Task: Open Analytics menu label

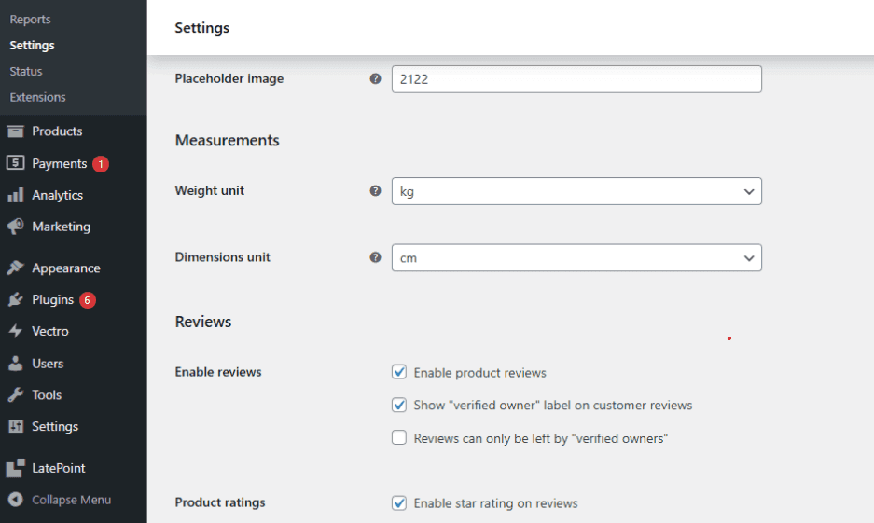Action: [x=58, y=195]
